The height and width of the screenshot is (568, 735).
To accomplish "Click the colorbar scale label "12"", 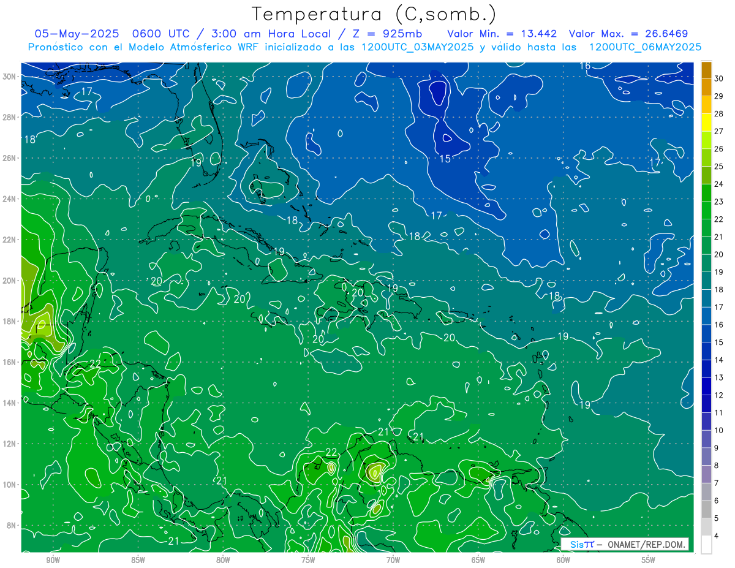I will point(719,395).
